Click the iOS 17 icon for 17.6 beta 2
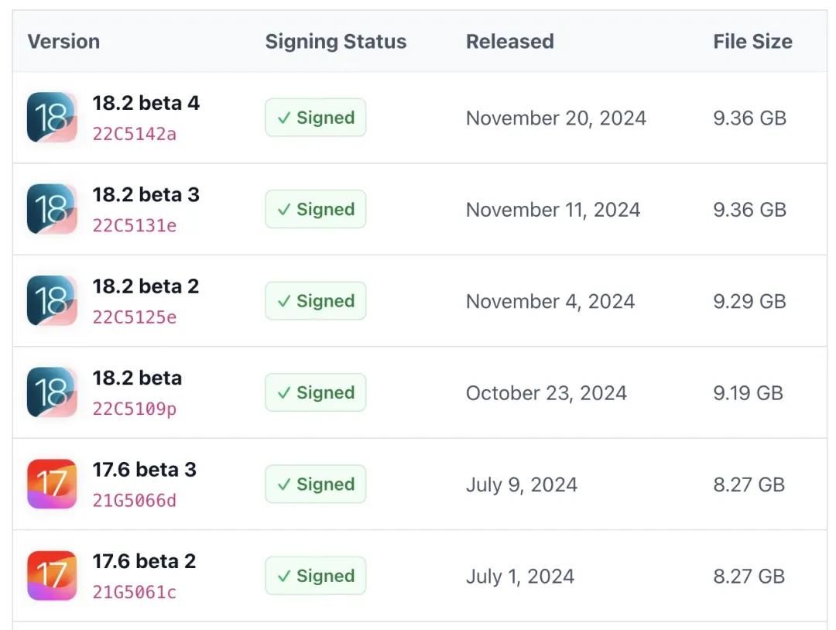The image size is (836, 630). pos(52,575)
